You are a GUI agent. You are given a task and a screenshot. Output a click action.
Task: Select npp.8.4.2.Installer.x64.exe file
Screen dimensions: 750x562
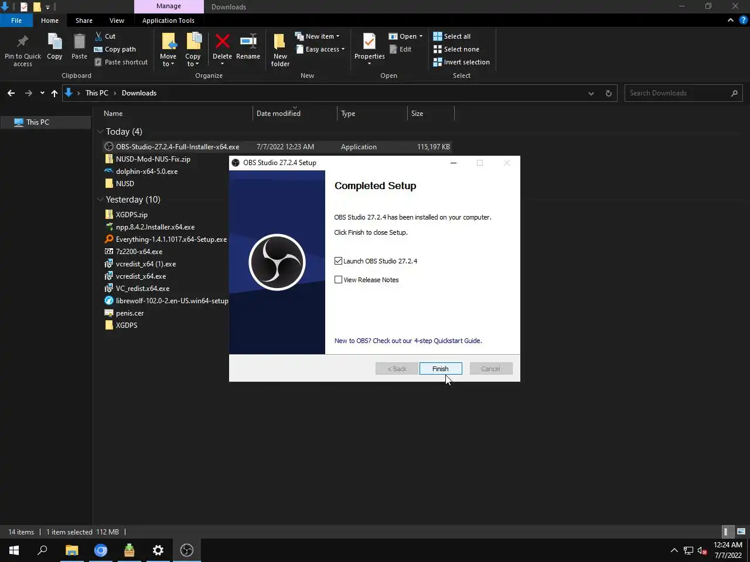155,227
